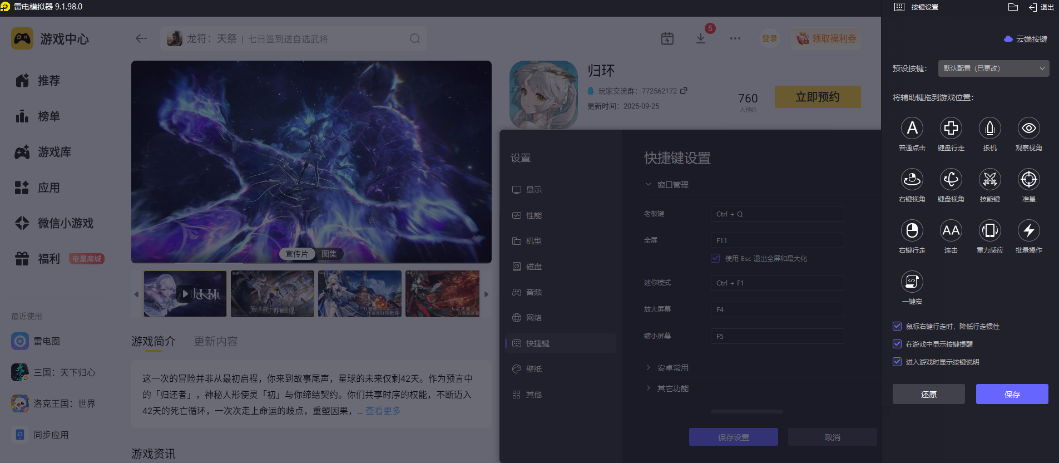Open the calendar check-in icon
The height and width of the screenshot is (463, 1059).
(x=667, y=38)
